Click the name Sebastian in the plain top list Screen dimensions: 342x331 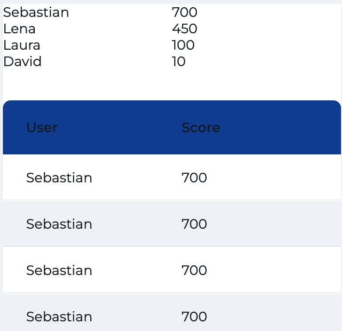(x=36, y=13)
